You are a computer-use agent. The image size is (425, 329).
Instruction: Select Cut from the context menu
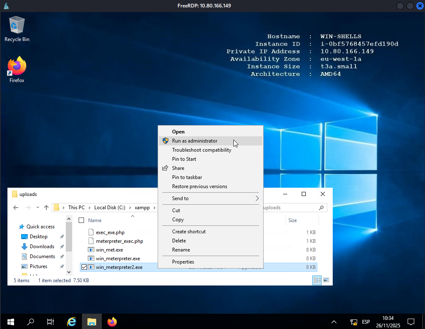pyautogui.click(x=211, y=210)
